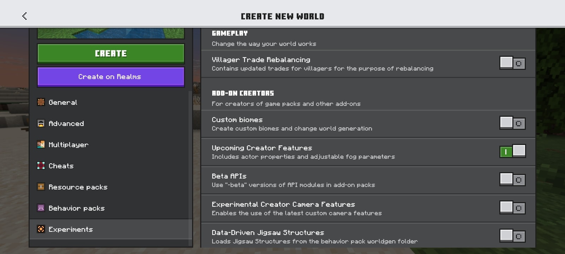Toggle Experimental Creator Camera Features on
565x254 pixels.
coord(512,208)
